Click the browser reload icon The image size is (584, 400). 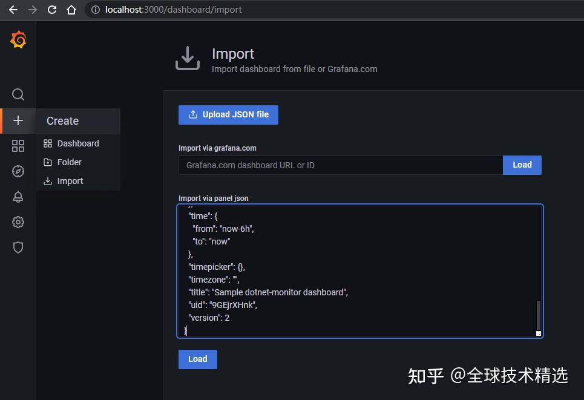[51, 10]
